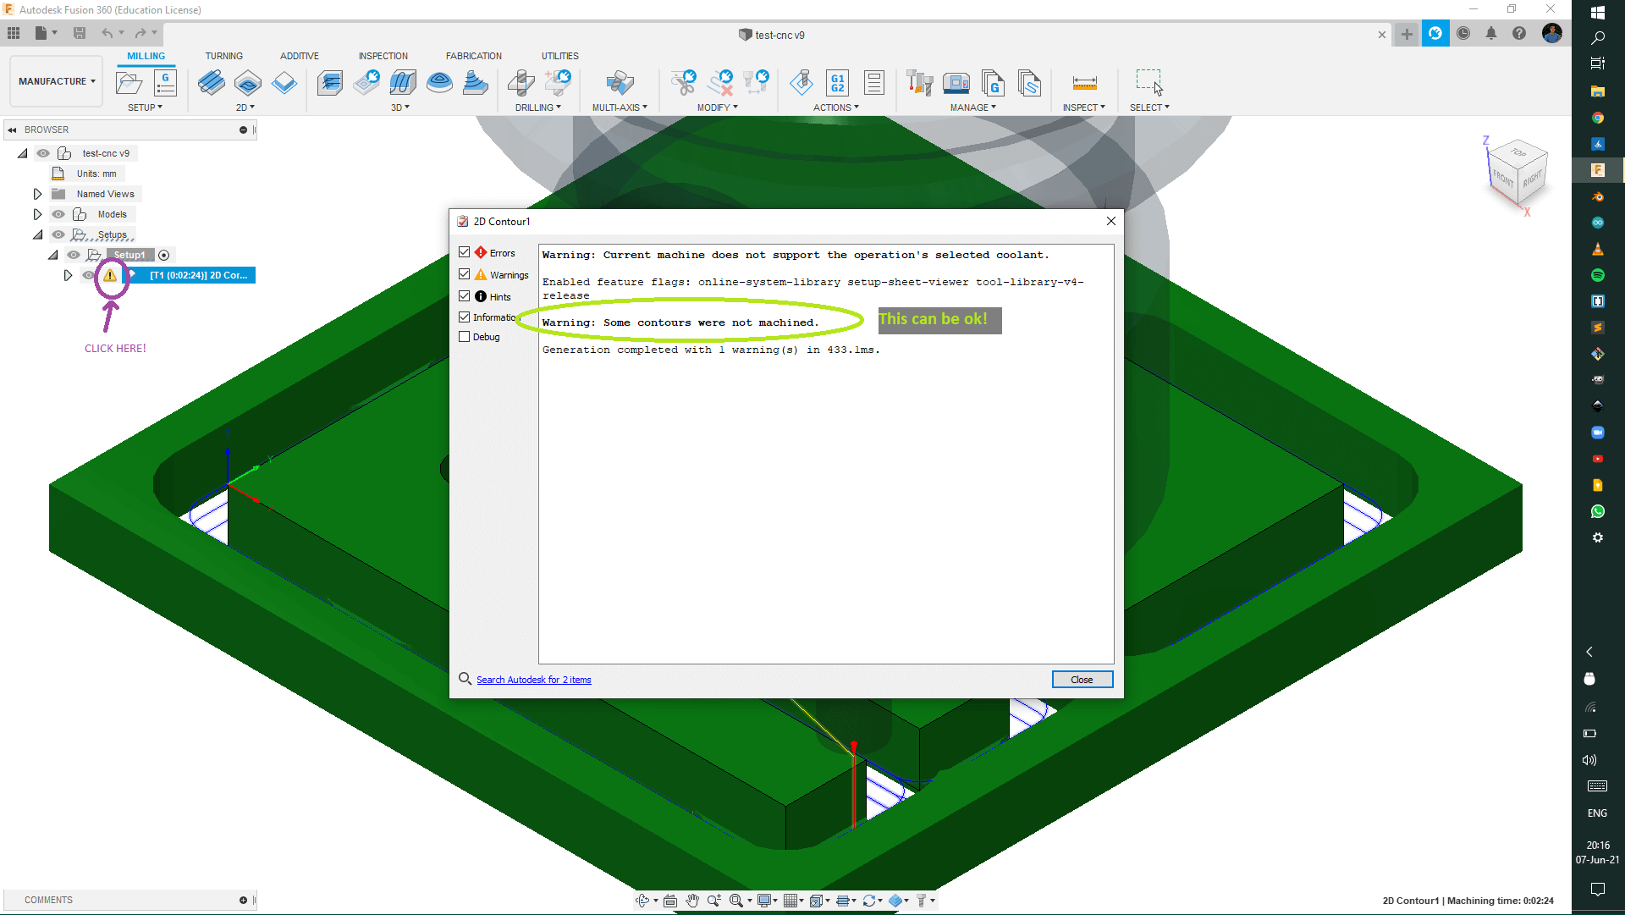Click the ViewCube FRONT face
Image resolution: width=1625 pixels, height=915 pixels.
[x=1503, y=179]
